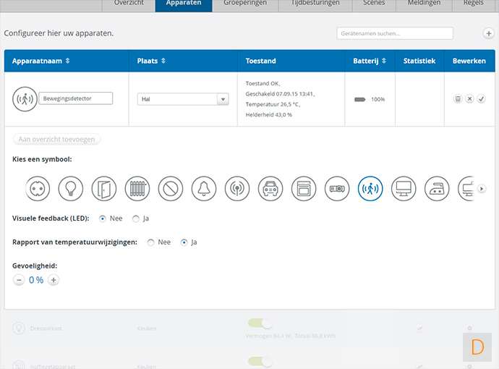
Task: Select the radiator symbol
Action: click(x=137, y=189)
